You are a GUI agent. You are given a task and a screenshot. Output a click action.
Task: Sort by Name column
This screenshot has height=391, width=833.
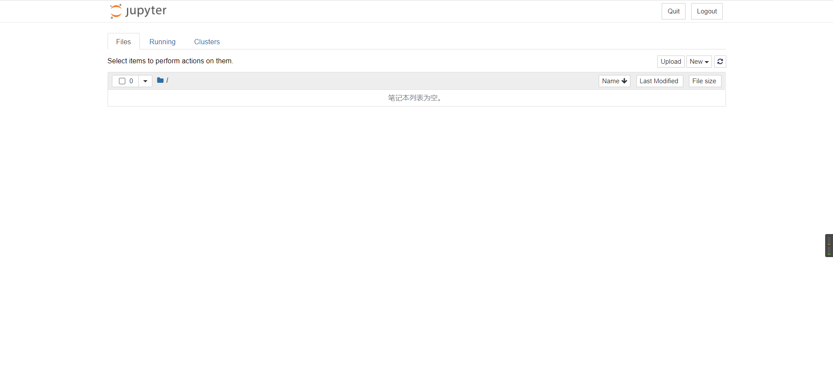click(x=614, y=81)
